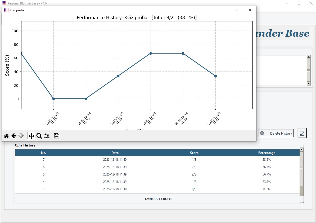Click the Date column header
The width and height of the screenshot is (316, 223).
(x=115, y=153)
